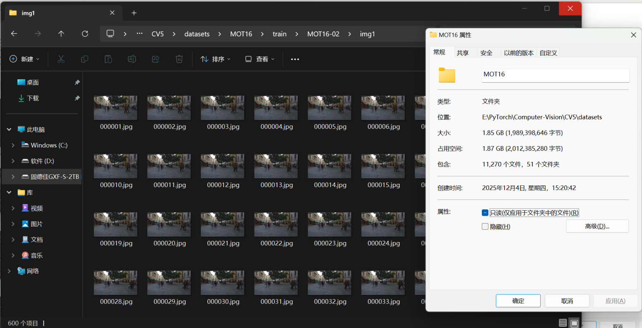Click the Delete trash can icon

pos(179,59)
